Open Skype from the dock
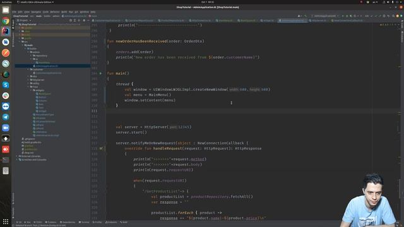The height and width of the screenshot is (227, 404). (x=6, y=85)
